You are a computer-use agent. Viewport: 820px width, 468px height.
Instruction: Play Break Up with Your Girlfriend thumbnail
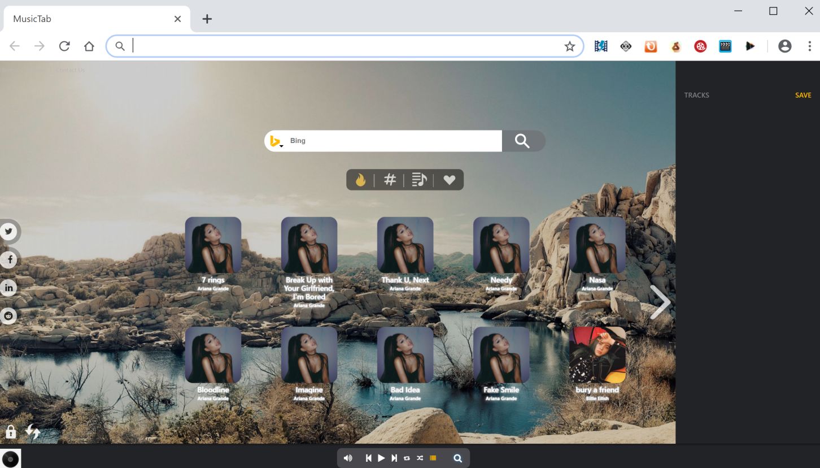coord(309,245)
